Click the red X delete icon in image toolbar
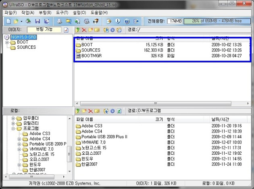Screen dimensions: 254x189 tap(84, 30)
